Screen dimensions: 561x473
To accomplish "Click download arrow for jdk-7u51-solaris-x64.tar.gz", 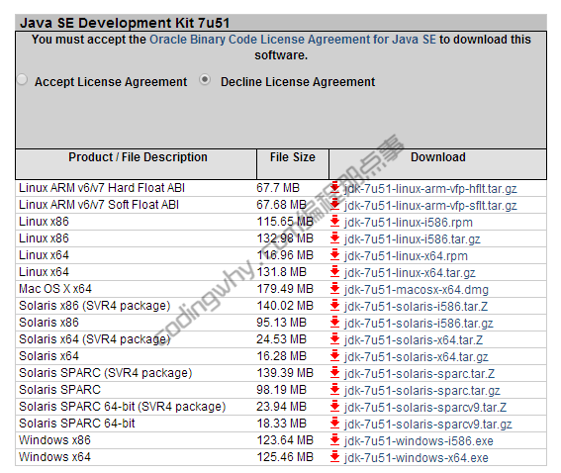I will (x=334, y=355).
